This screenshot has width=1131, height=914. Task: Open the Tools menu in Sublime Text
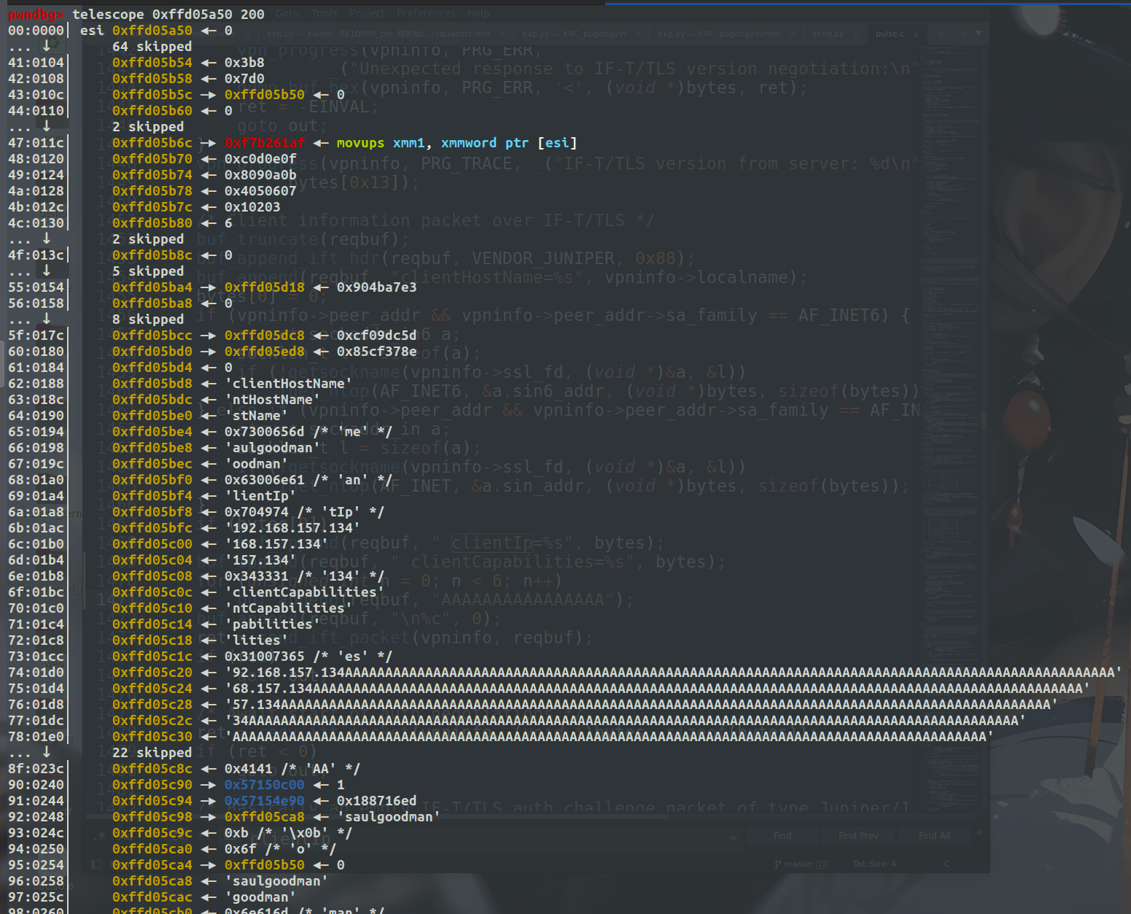coord(324,13)
